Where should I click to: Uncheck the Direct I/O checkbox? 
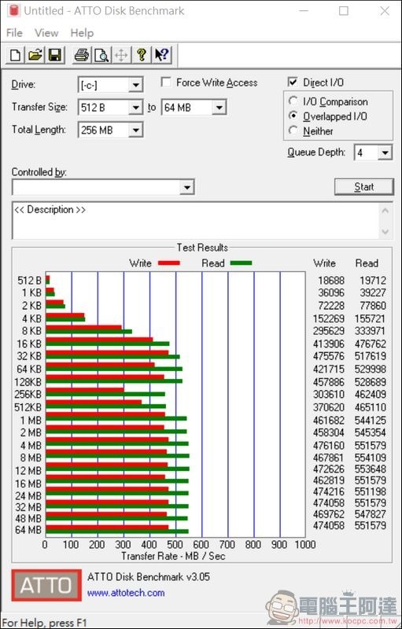tap(293, 83)
